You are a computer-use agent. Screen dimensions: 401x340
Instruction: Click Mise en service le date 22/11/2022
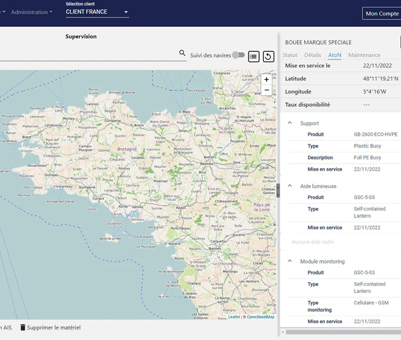[377, 66]
